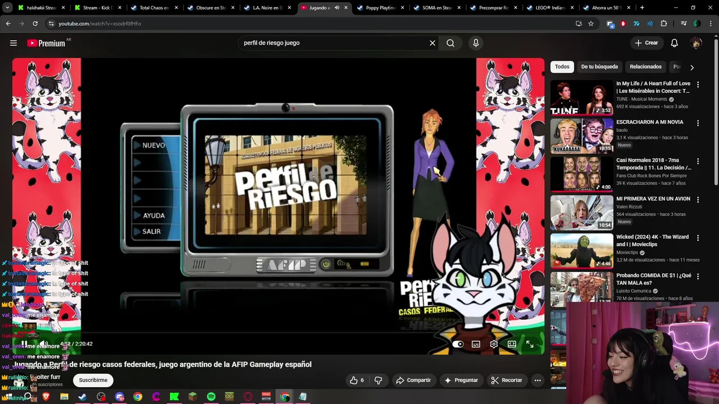This screenshot has width=719, height=404.
Task: View site information icon in address bar
Action: (x=51, y=24)
